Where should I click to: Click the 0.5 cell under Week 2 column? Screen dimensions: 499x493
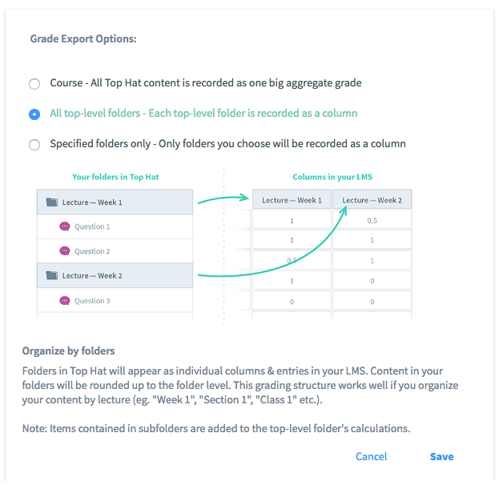click(372, 220)
